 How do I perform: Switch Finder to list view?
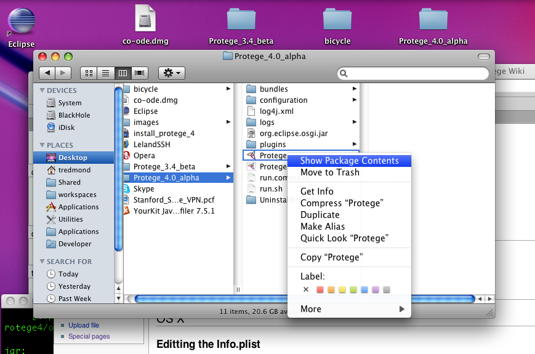106,73
